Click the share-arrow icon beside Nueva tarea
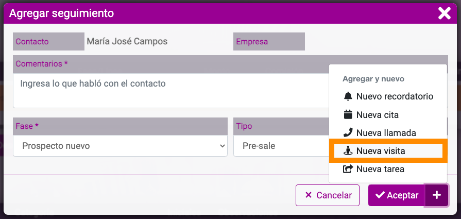Image resolution: width=461 pixels, height=219 pixels. [x=348, y=169]
